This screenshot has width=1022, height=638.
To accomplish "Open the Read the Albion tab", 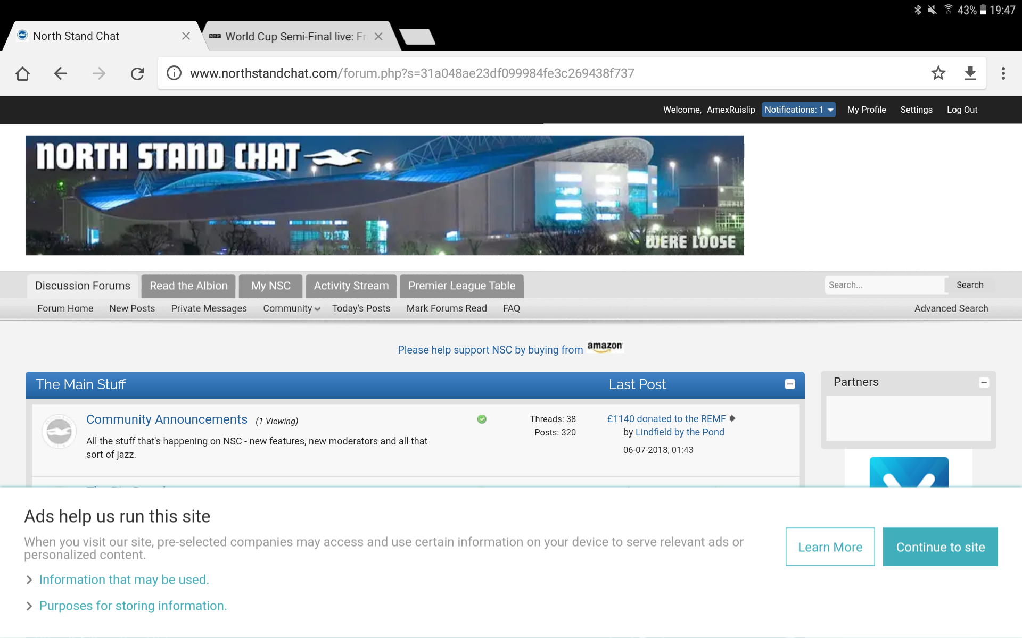I will pos(188,286).
